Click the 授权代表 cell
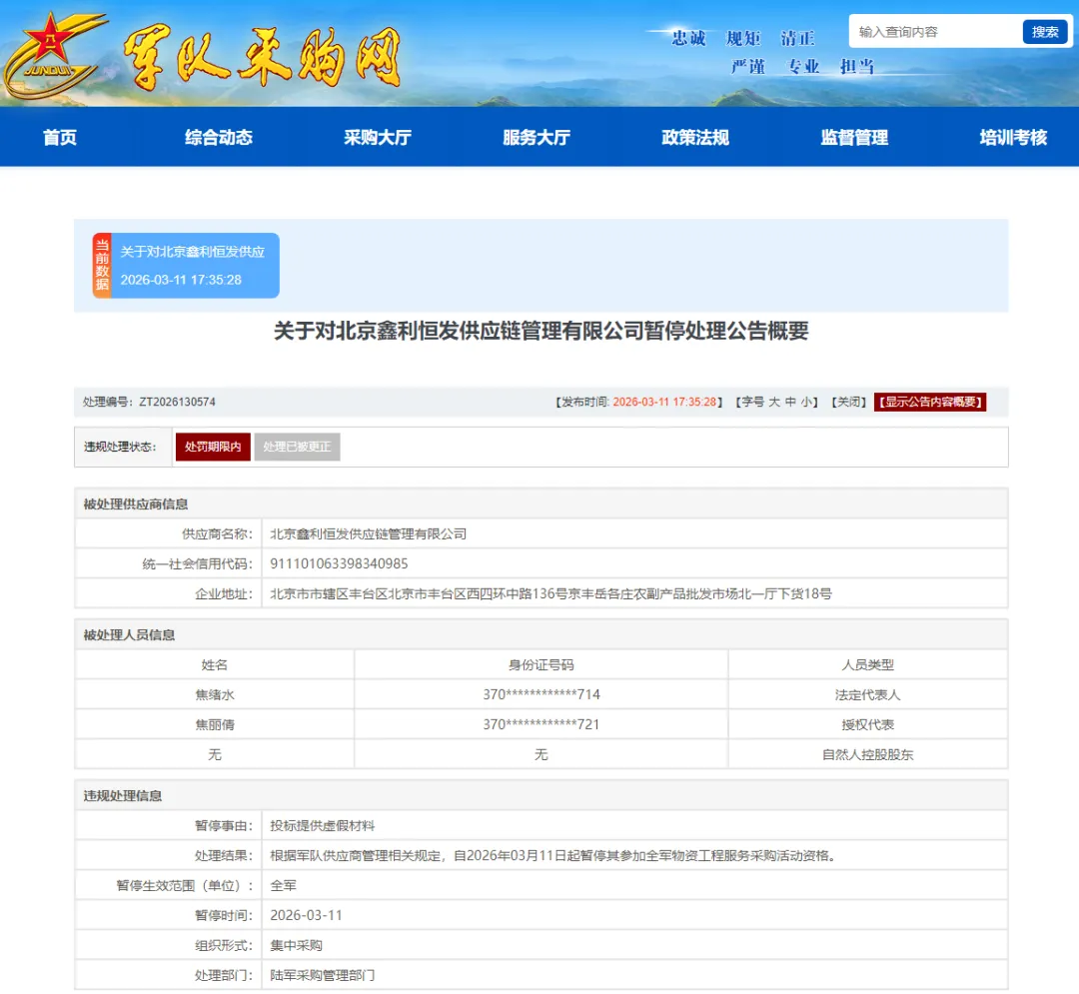1079x994 pixels. click(868, 724)
